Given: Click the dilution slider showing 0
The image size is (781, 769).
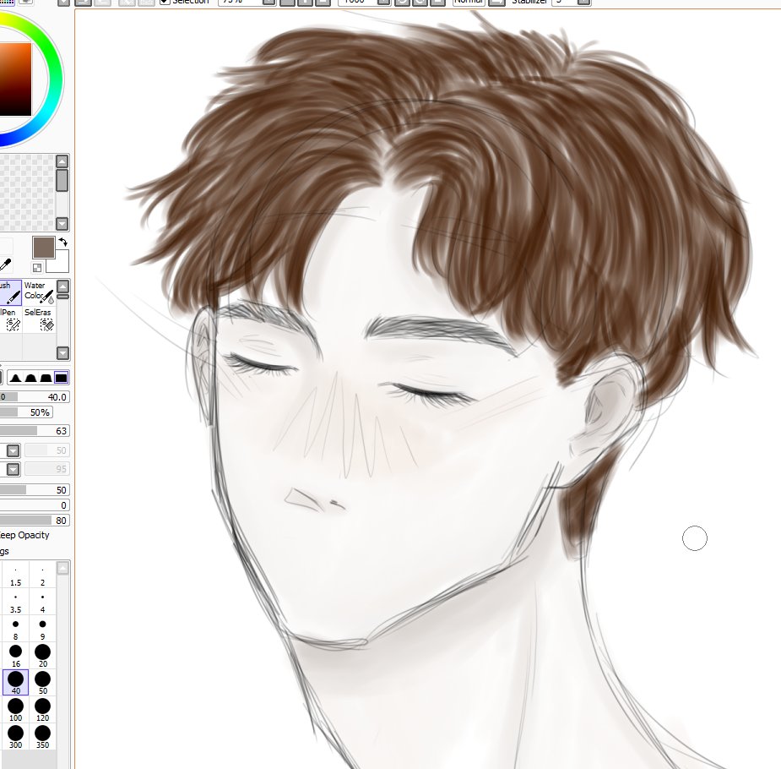Looking at the screenshot, I should 35,505.
